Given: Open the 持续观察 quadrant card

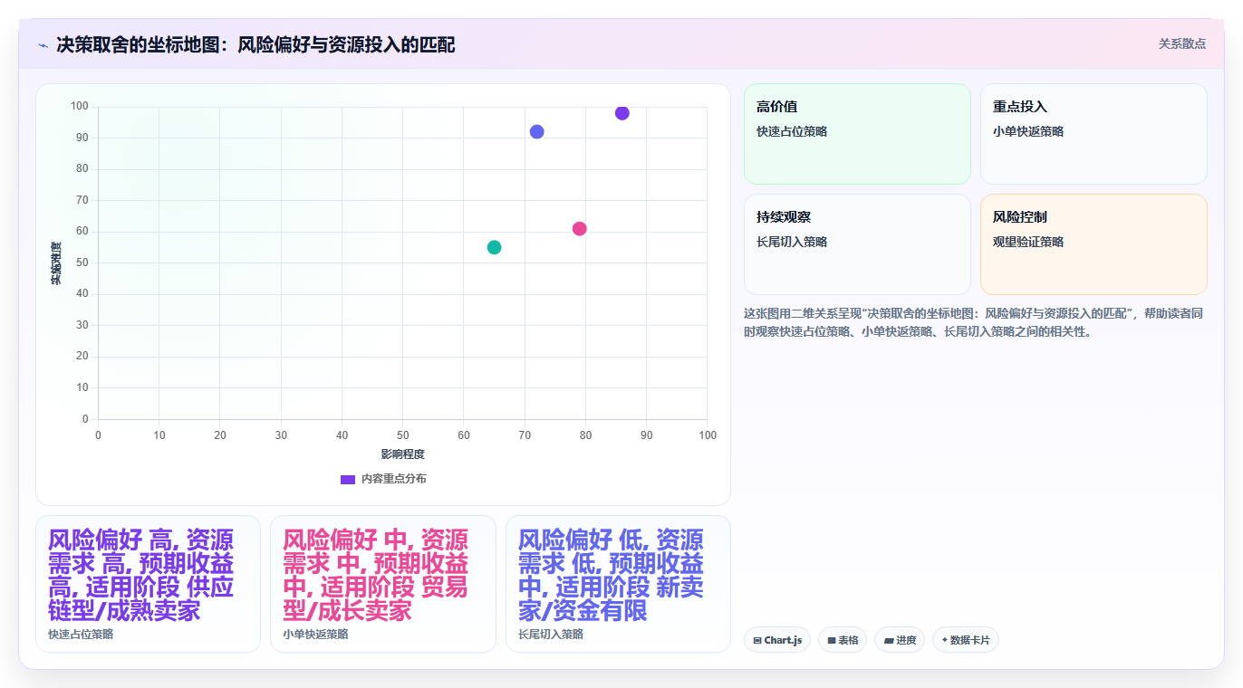Looking at the screenshot, I should click(x=857, y=244).
